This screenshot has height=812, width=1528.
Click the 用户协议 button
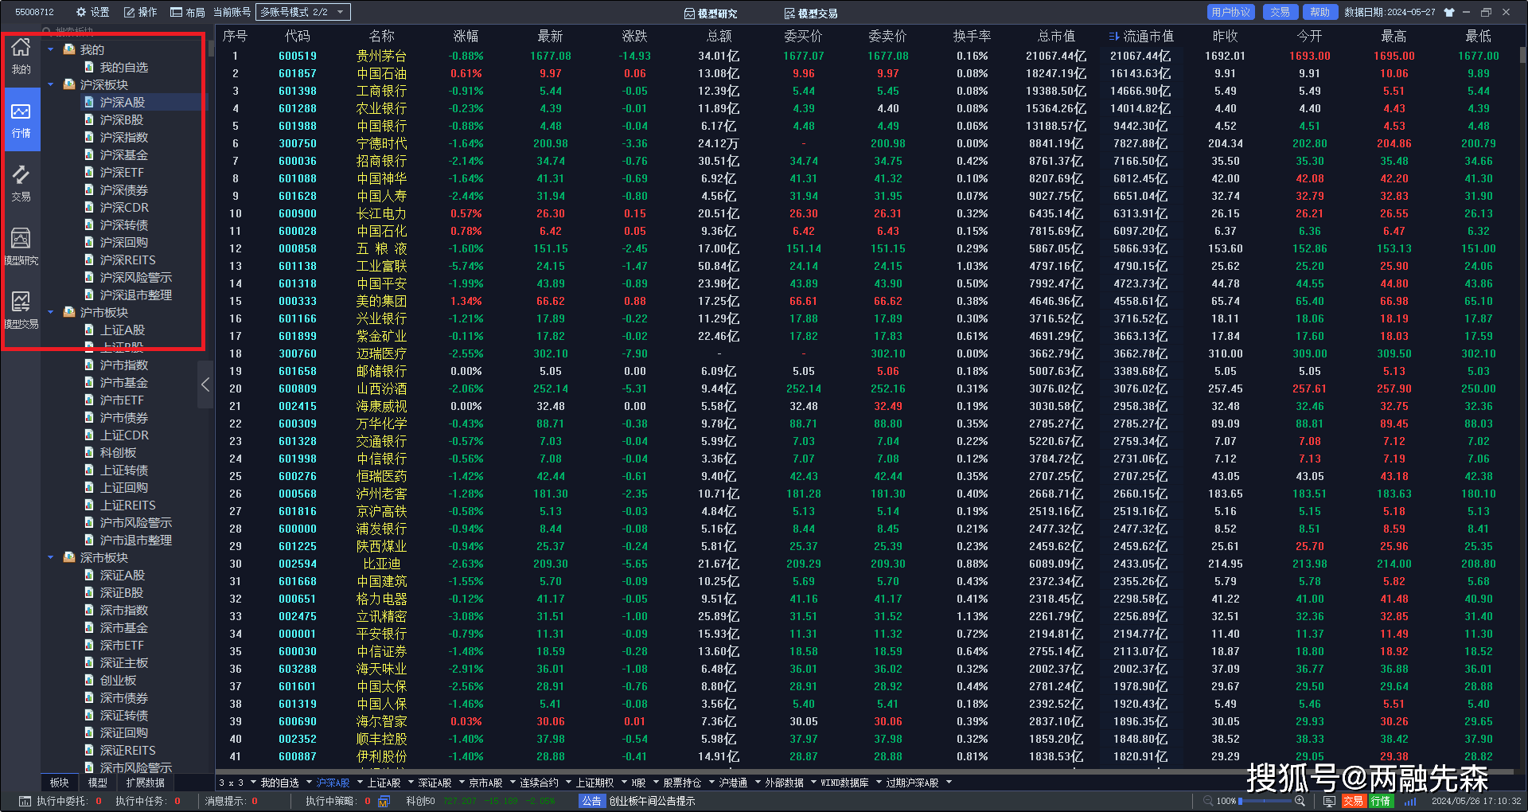[1230, 12]
